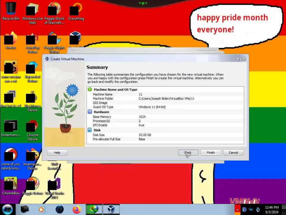This screenshot has width=286, height=215.
Task: Click the question mark help title button
Action: point(239,59)
